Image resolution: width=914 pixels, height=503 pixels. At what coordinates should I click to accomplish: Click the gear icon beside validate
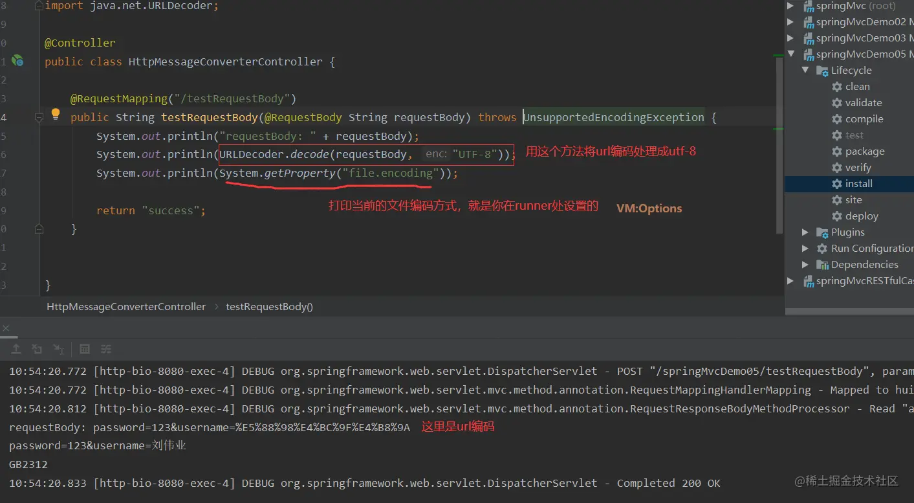pos(837,103)
